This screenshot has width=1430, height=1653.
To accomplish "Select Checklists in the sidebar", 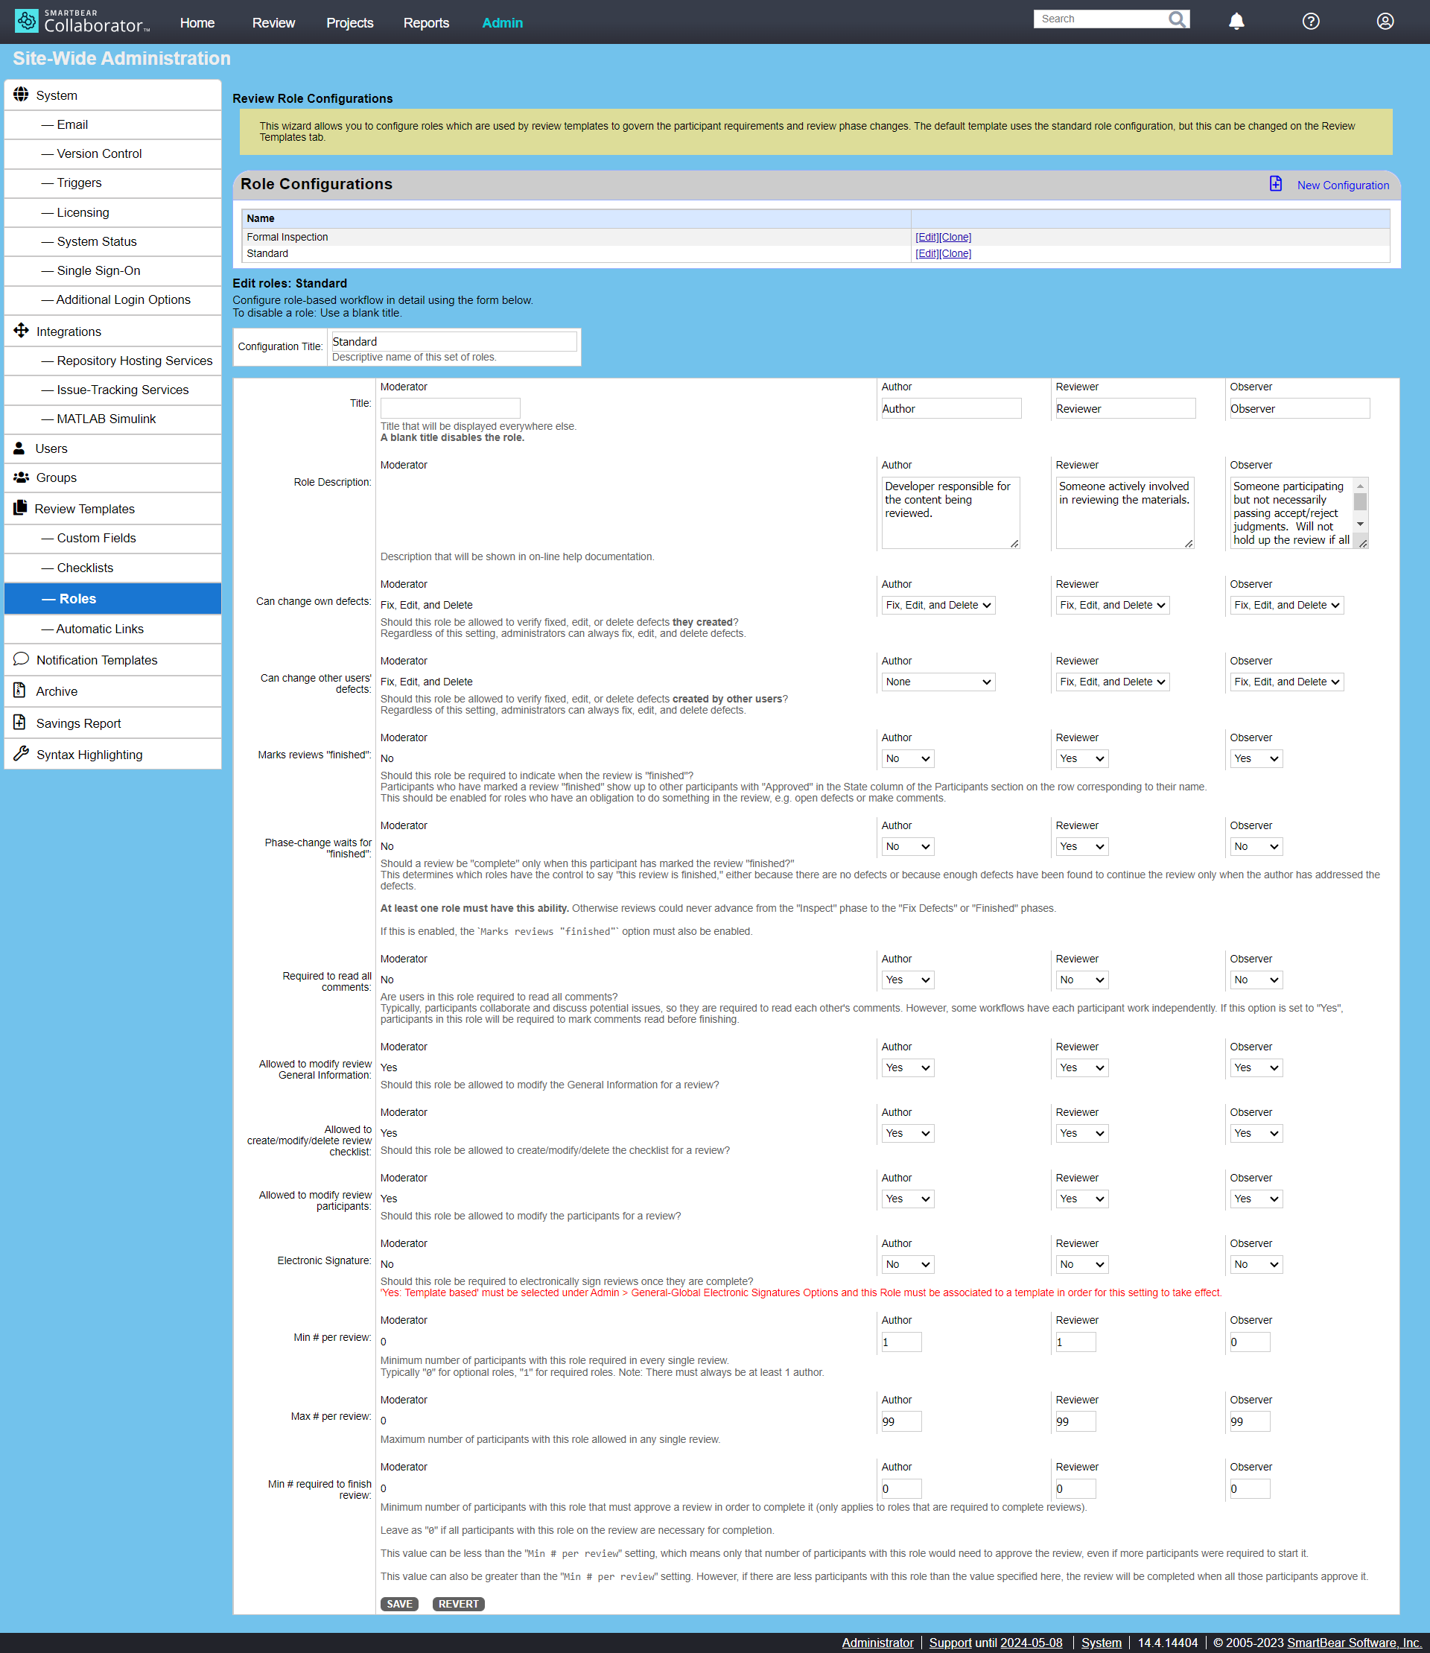I will [x=85, y=568].
